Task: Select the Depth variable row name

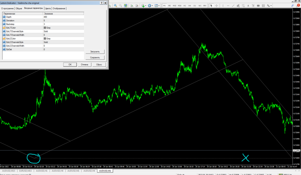Action: pos(9,17)
